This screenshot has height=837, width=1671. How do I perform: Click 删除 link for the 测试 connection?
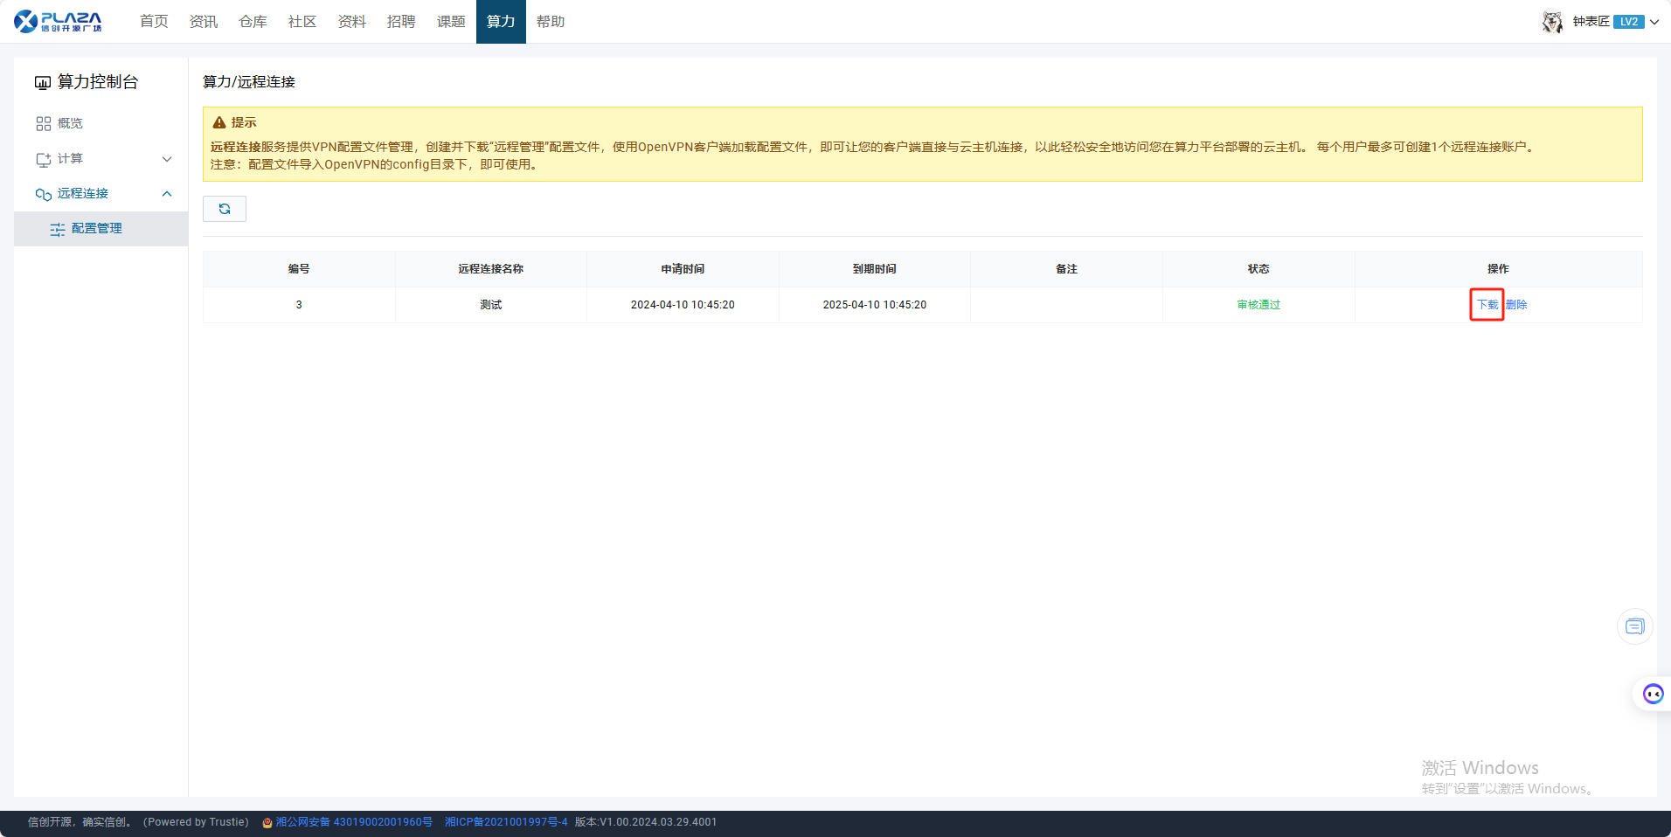click(x=1516, y=305)
